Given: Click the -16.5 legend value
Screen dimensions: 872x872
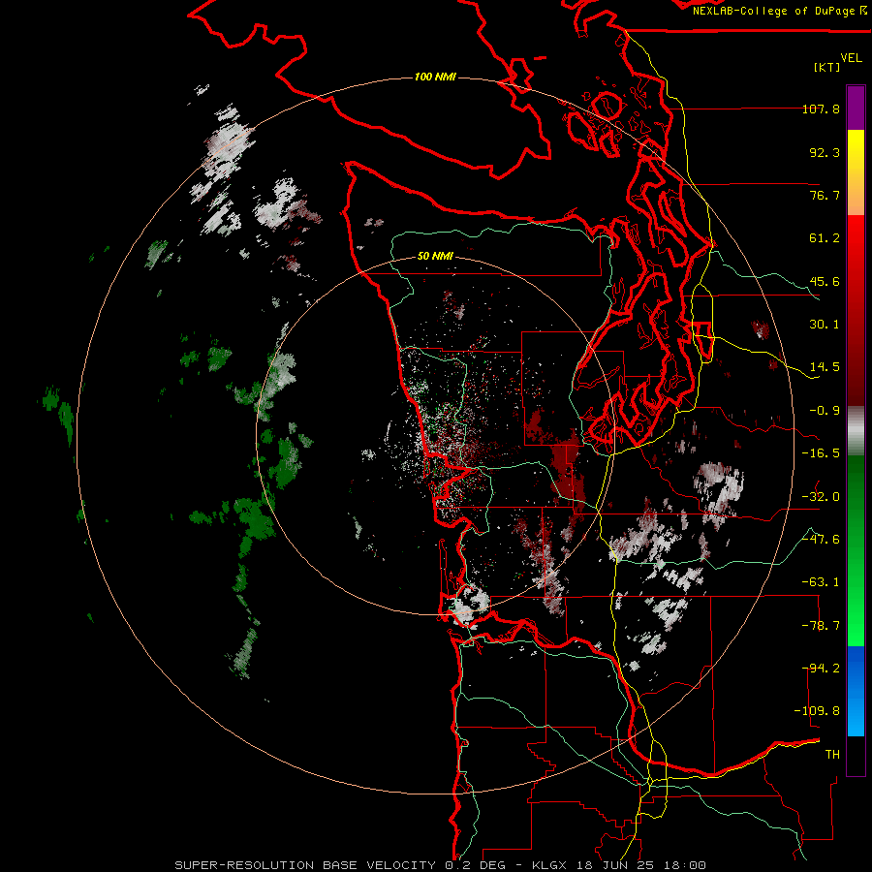Looking at the screenshot, I should [821, 453].
